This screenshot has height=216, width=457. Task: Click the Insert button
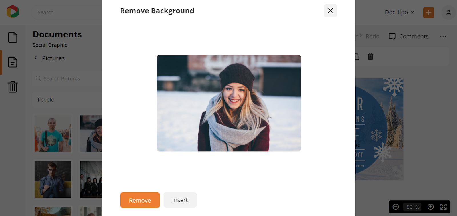[180, 200]
